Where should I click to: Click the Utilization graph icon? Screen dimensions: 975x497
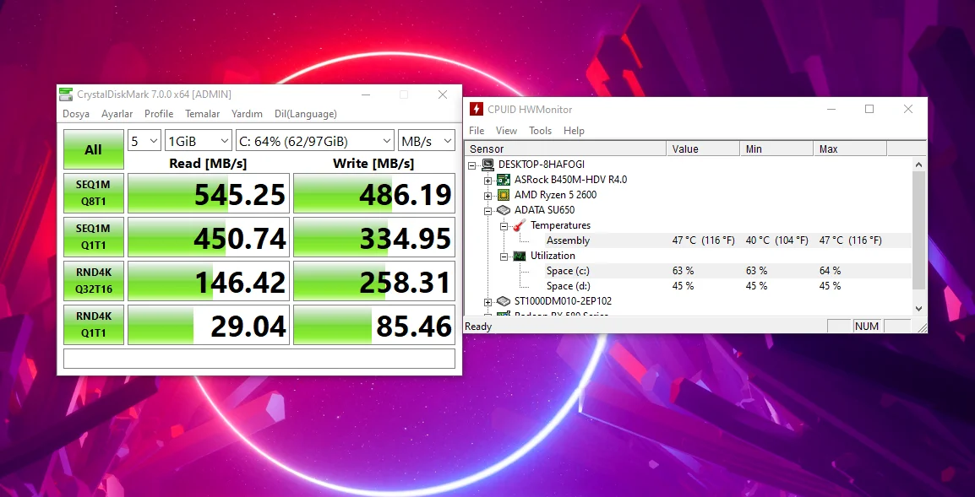coord(520,256)
